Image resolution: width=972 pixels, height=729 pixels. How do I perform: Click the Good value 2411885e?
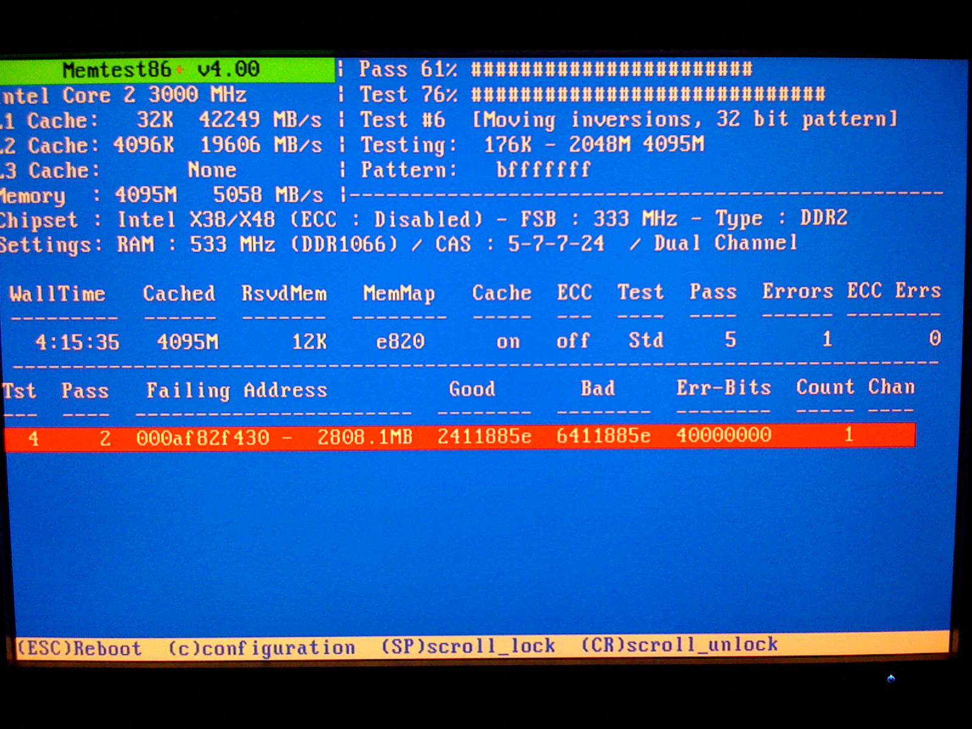[x=484, y=437]
